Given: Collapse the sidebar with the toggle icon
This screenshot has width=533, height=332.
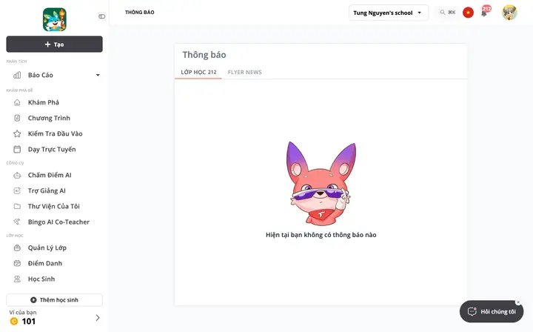Looking at the screenshot, I should pos(101,16).
